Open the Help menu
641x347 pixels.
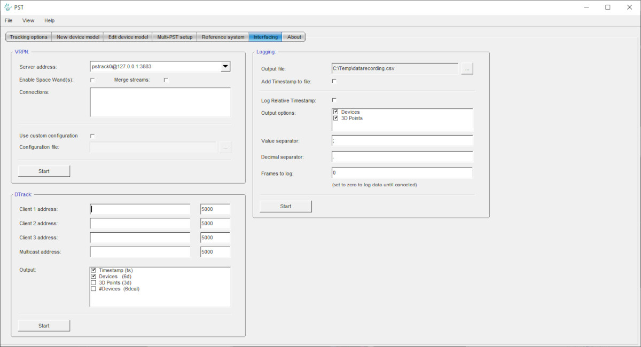pos(50,20)
